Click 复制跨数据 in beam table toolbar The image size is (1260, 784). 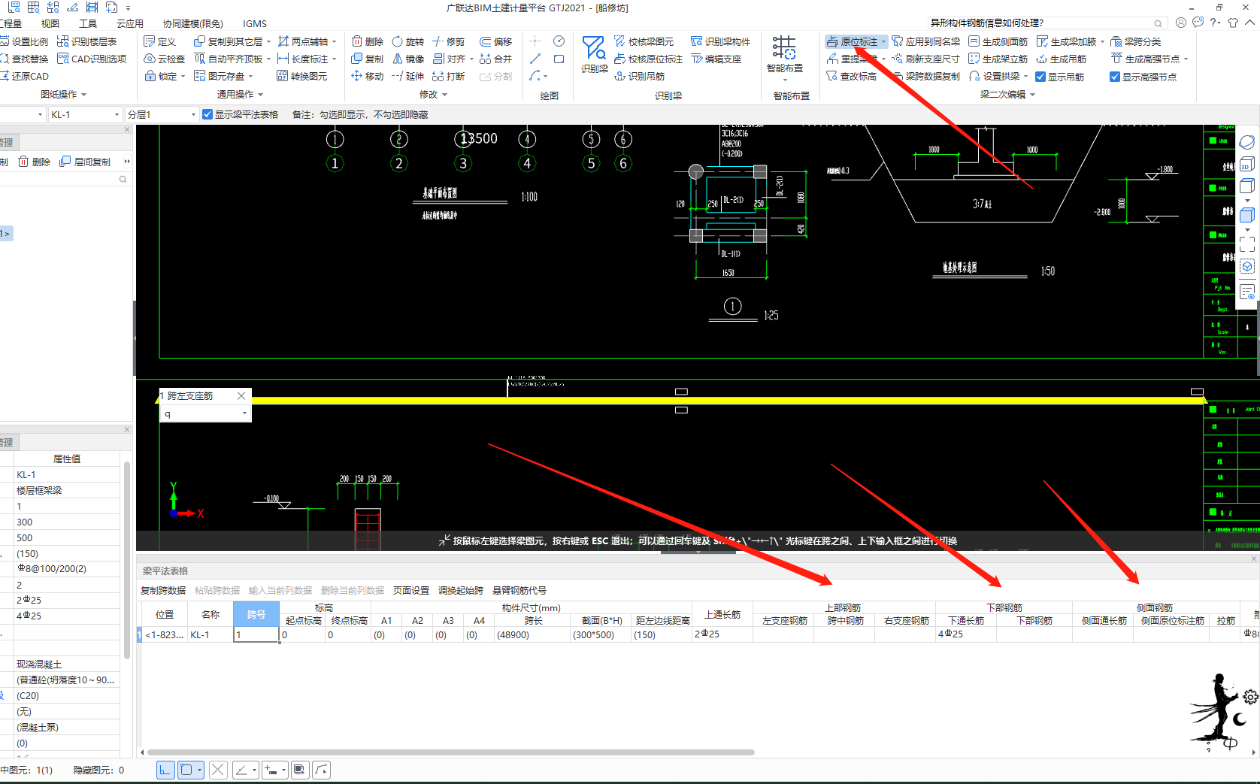(163, 590)
